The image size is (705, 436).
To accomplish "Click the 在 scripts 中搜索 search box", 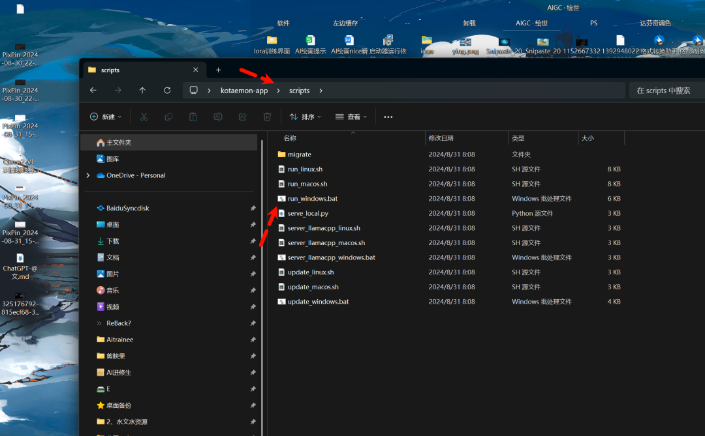I will point(666,91).
